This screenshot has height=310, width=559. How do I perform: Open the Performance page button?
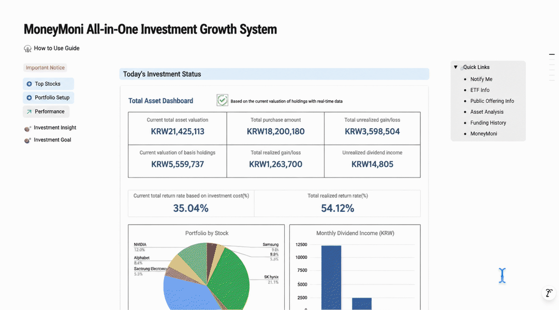coord(46,112)
